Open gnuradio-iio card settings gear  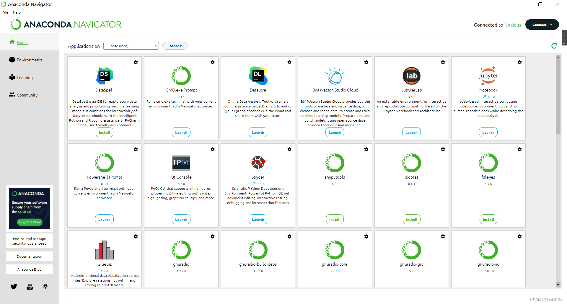520,236
